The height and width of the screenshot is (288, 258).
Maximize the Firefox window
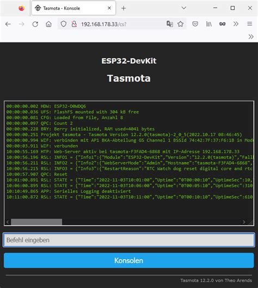coord(232,8)
